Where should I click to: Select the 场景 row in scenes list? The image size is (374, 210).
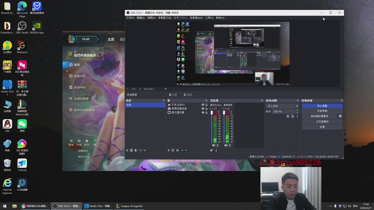[x=145, y=105]
